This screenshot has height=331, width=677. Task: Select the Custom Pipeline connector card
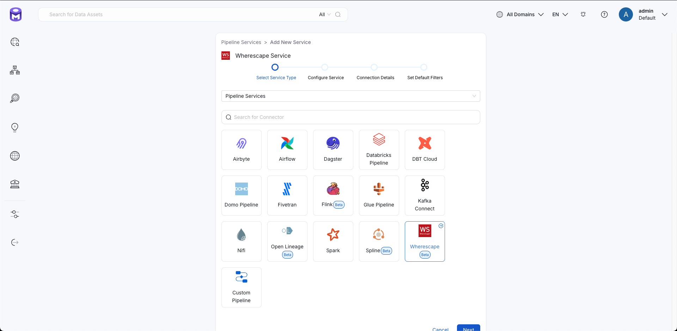coord(241,287)
